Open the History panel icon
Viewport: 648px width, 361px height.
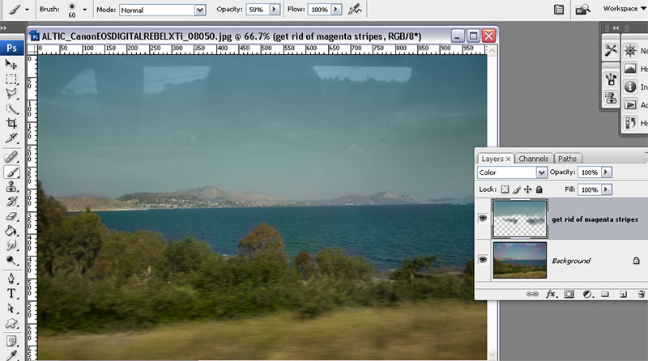tap(630, 123)
